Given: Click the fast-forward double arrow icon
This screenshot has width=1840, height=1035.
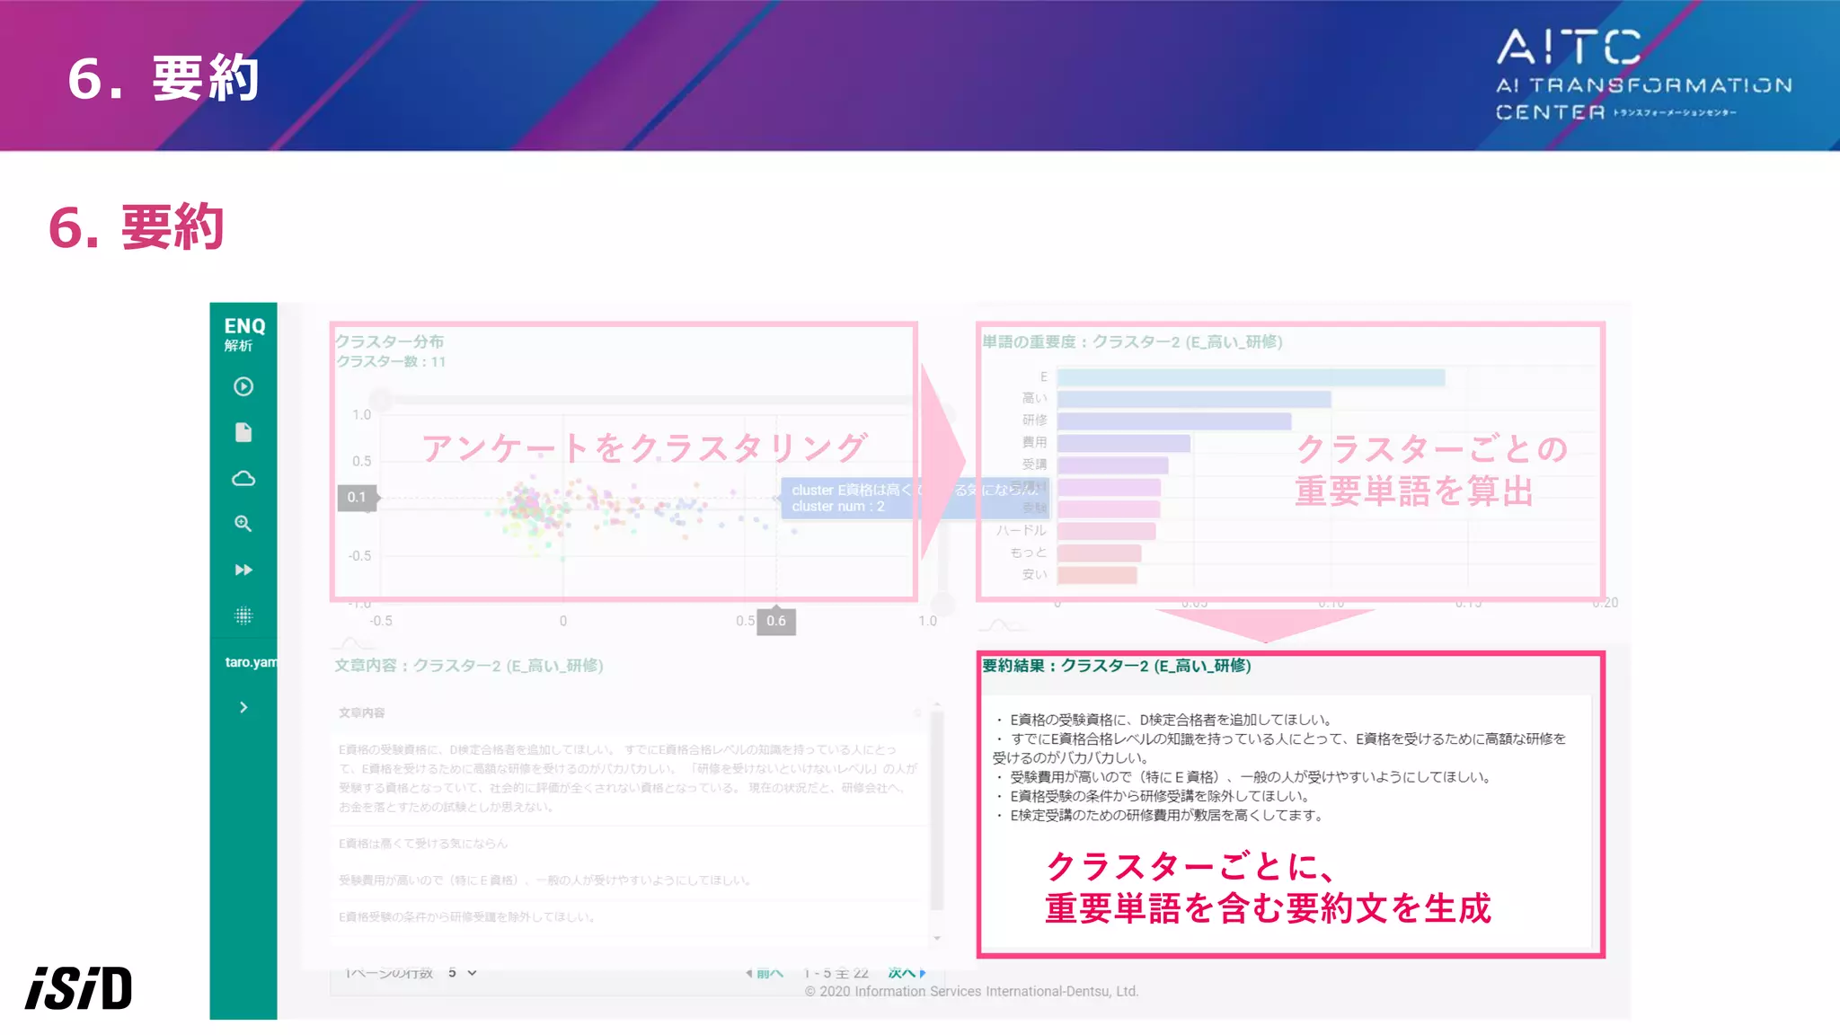Looking at the screenshot, I should click(x=243, y=570).
